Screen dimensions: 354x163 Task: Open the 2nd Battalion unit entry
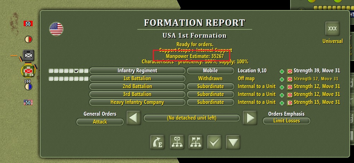[137, 86]
